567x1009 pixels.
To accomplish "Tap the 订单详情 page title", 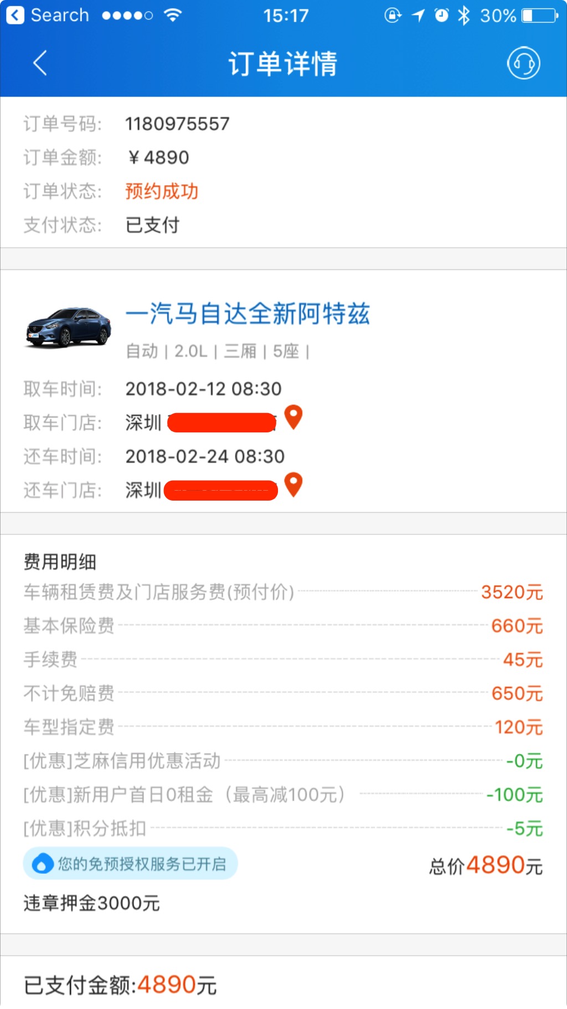I will [283, 63].
